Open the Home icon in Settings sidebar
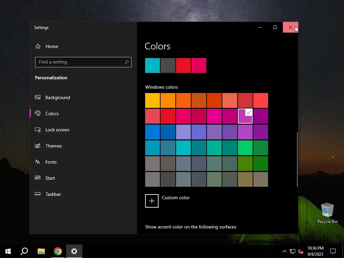Viewport: 344px width, 258px height. (38, 46)
